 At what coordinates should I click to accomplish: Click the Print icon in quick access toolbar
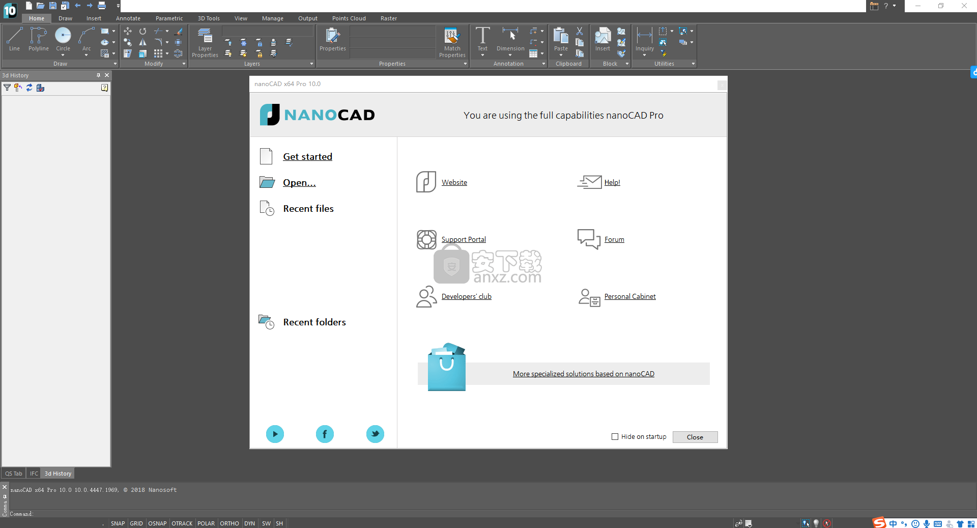(x=102, y=6)
